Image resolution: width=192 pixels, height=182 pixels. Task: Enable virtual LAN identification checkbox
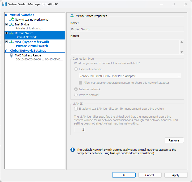pos(76,109)
